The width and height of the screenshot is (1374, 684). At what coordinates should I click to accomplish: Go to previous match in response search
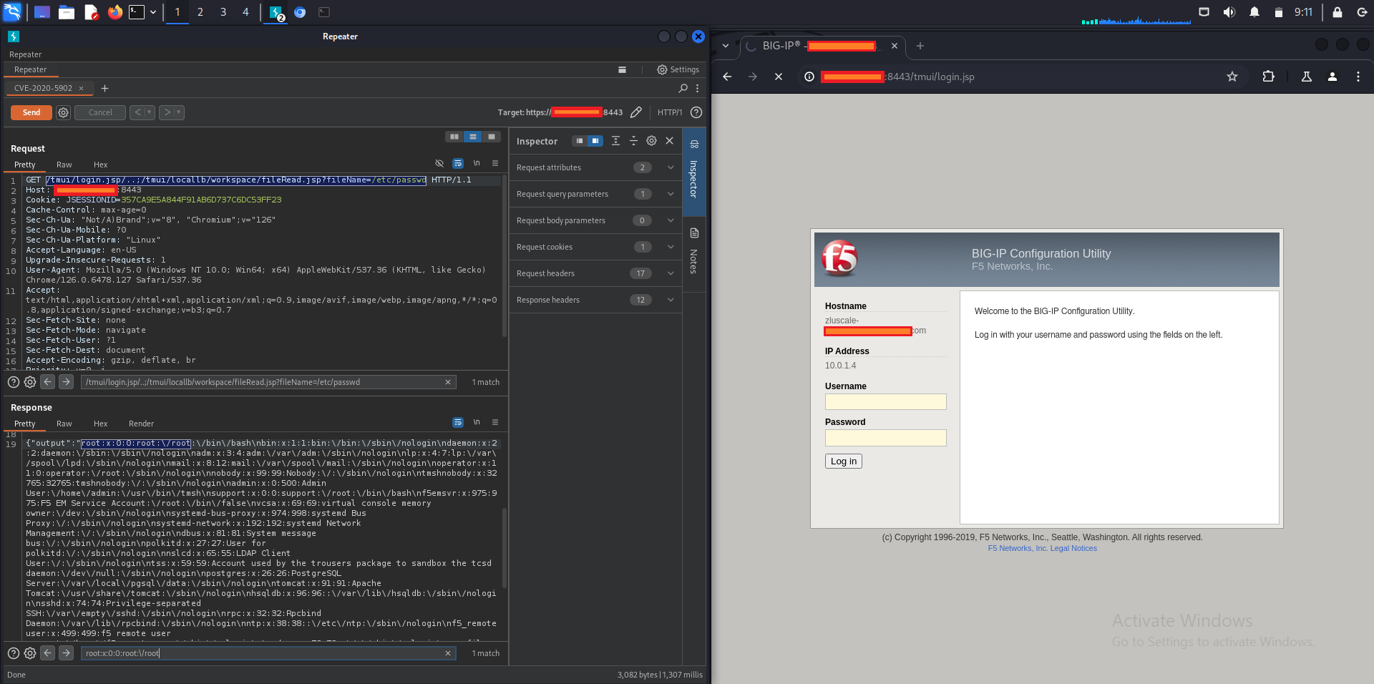[48, 653]
